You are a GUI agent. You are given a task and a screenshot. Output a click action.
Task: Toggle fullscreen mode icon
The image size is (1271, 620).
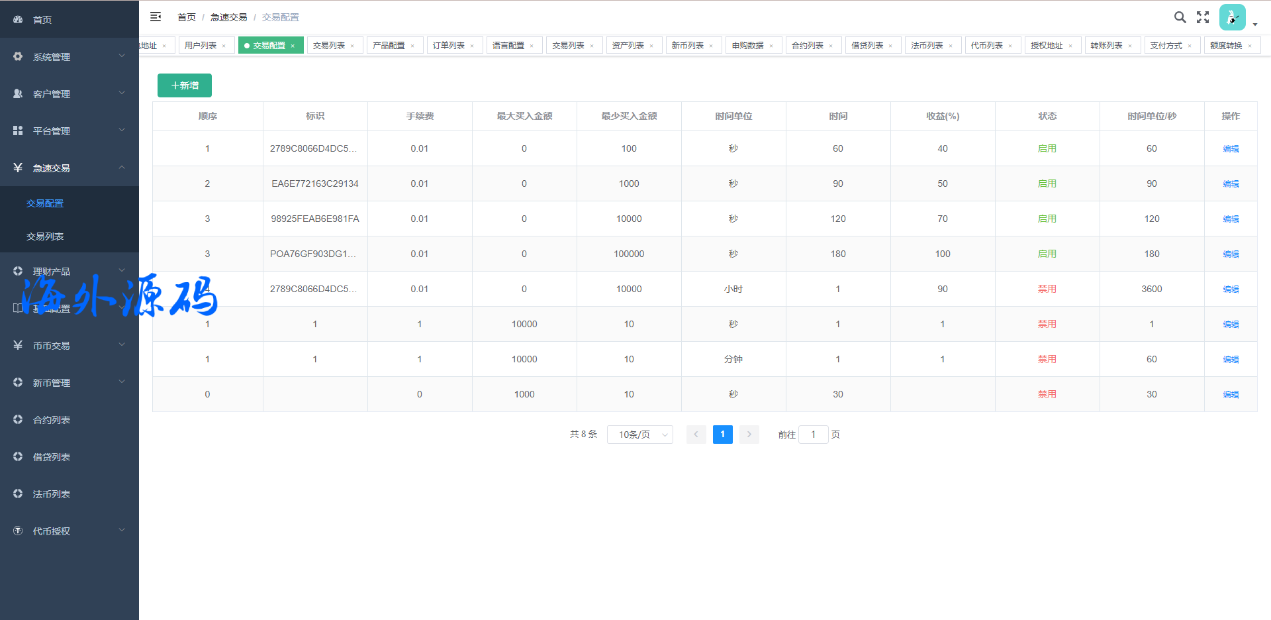pos(1203,17)
